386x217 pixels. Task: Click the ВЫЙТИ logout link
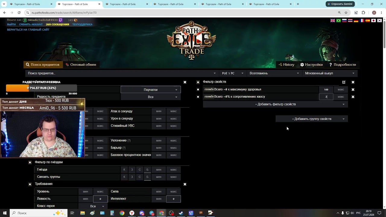coord(11,24)
